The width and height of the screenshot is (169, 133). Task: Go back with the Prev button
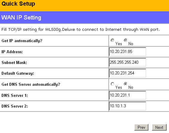[x=142, y=127]
